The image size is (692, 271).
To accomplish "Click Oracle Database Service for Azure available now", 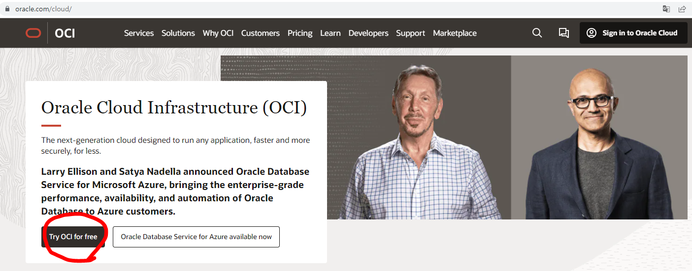I will [x=196, y=237].
